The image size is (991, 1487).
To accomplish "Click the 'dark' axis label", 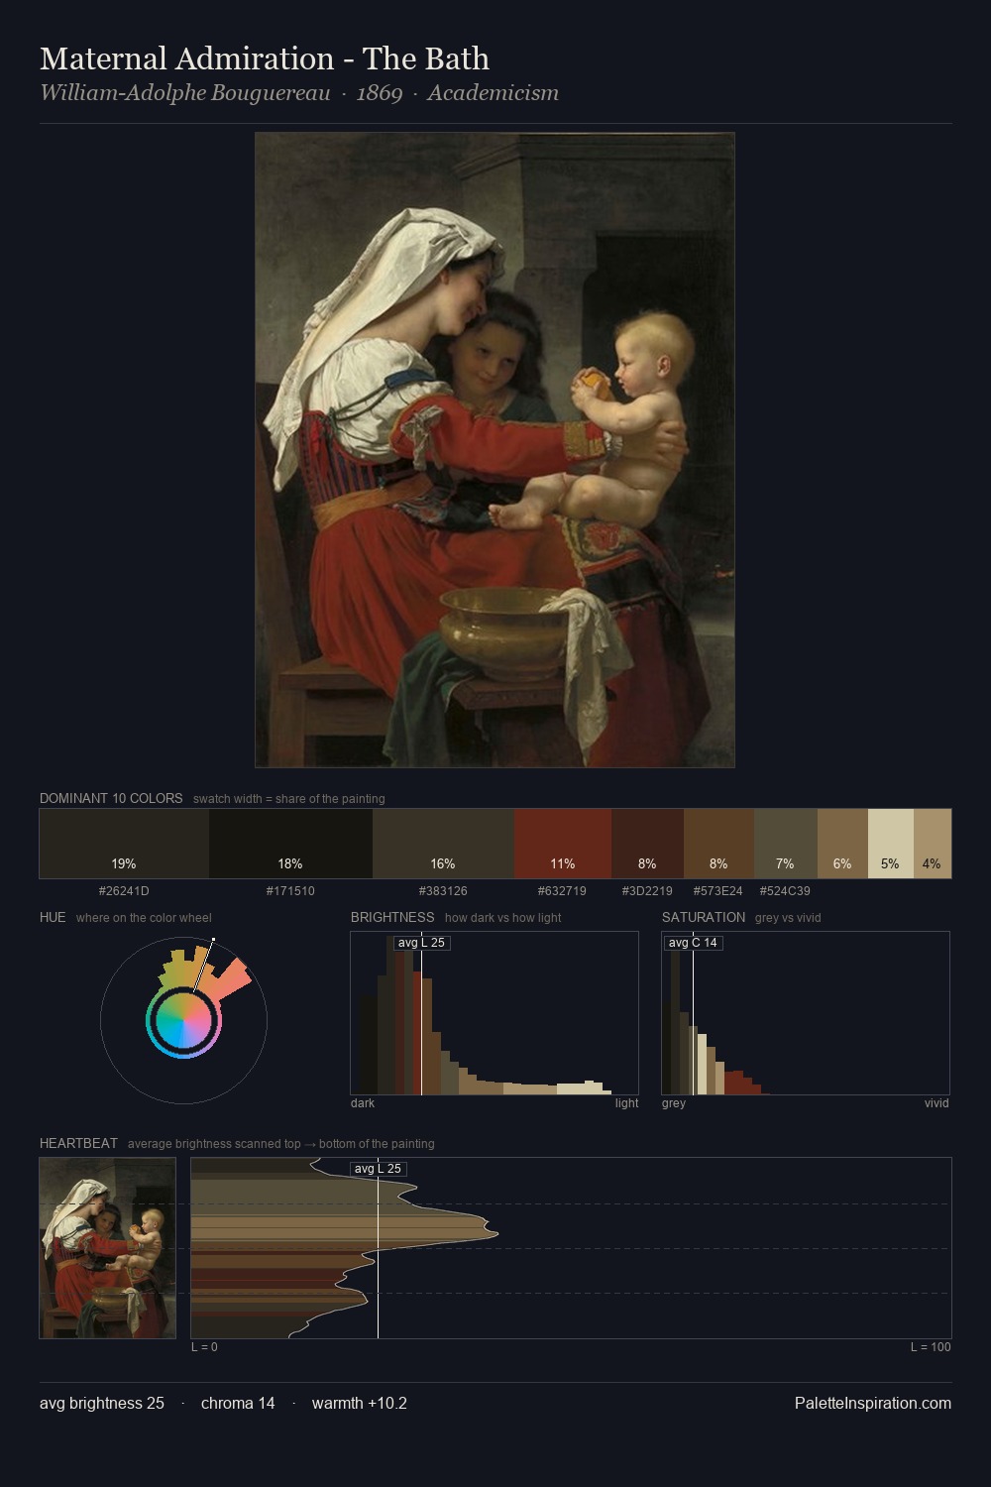I will click(x=363, y=1103).
